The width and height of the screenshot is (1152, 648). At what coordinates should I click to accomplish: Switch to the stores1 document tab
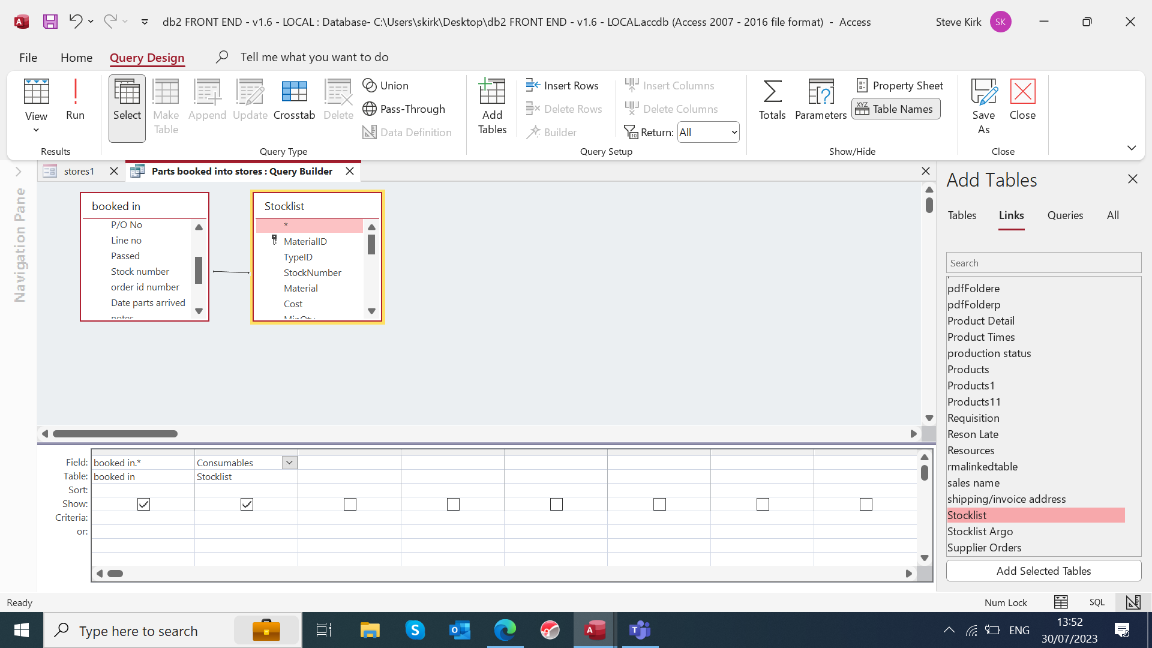[79, 171]
